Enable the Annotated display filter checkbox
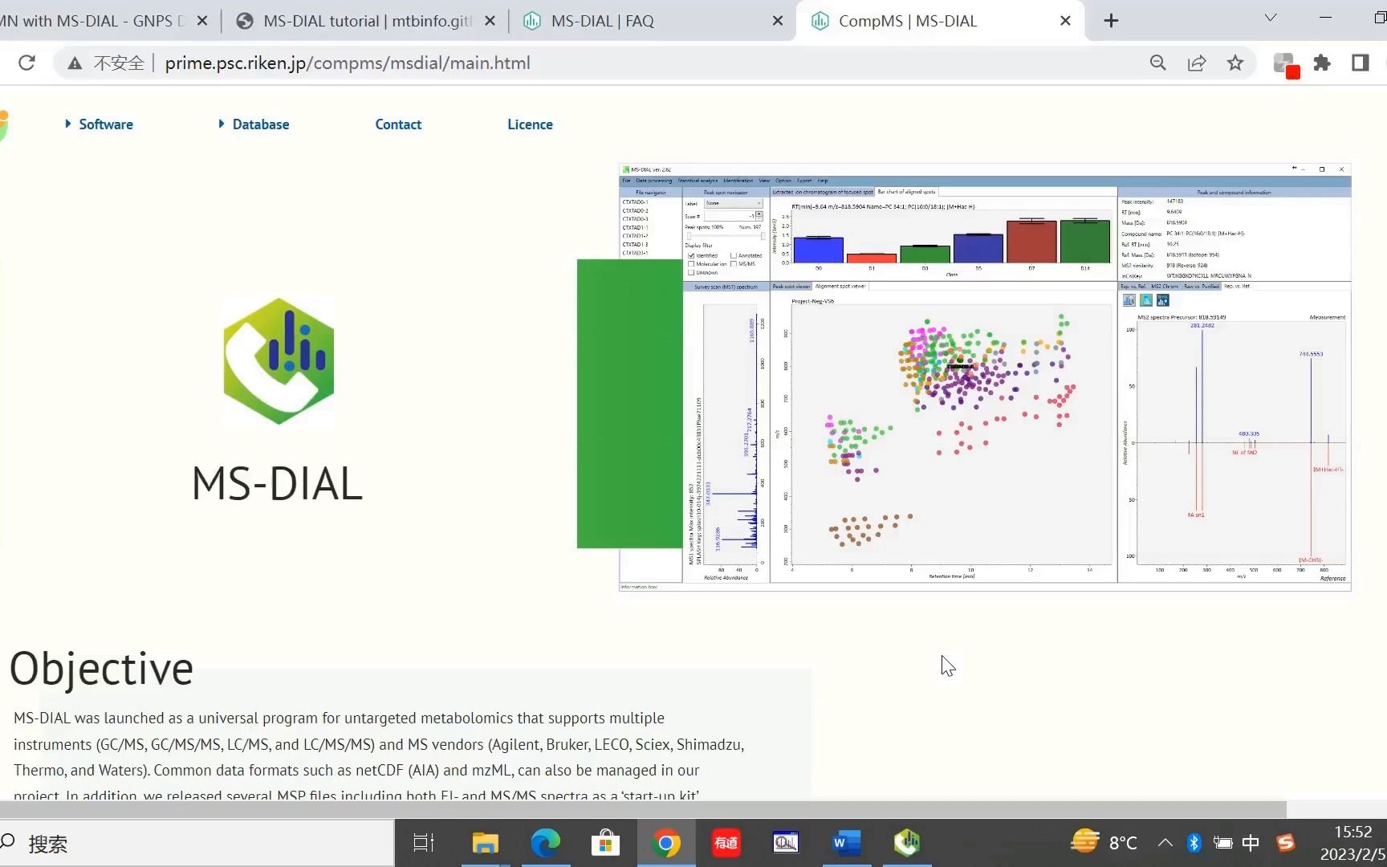The height and width of the screenshot is (867, 1387). (x=734, y=255)
